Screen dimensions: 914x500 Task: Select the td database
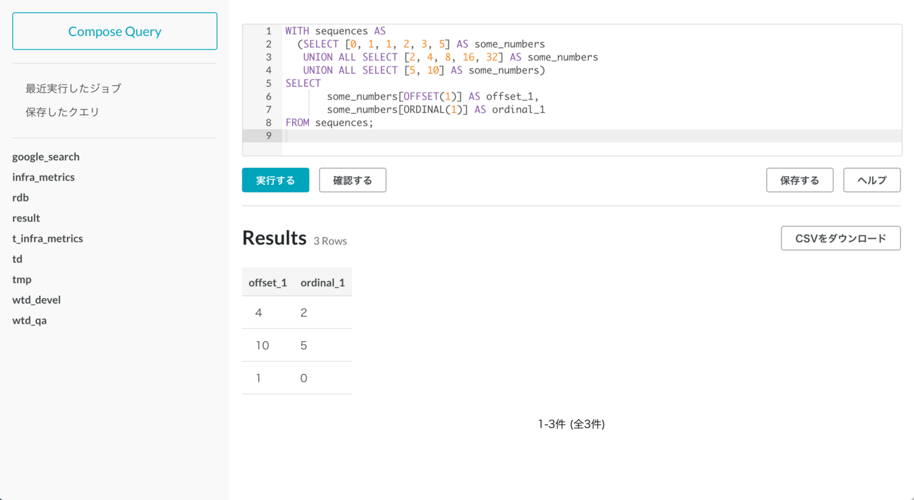[17, 259]
